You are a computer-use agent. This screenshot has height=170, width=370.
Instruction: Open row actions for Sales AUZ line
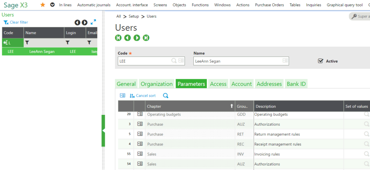pyautogui.click(x=140, y=164)
